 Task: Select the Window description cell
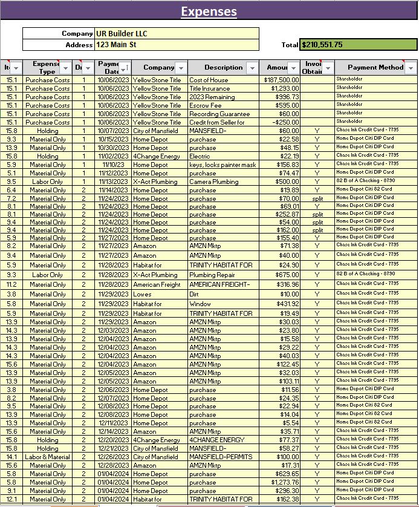tap(223, 304)
